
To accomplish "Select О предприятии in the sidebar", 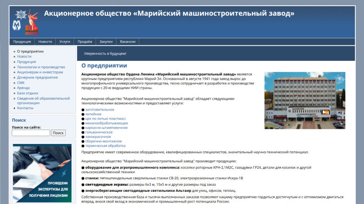I will pyautogui.click(x=30, y=51).
